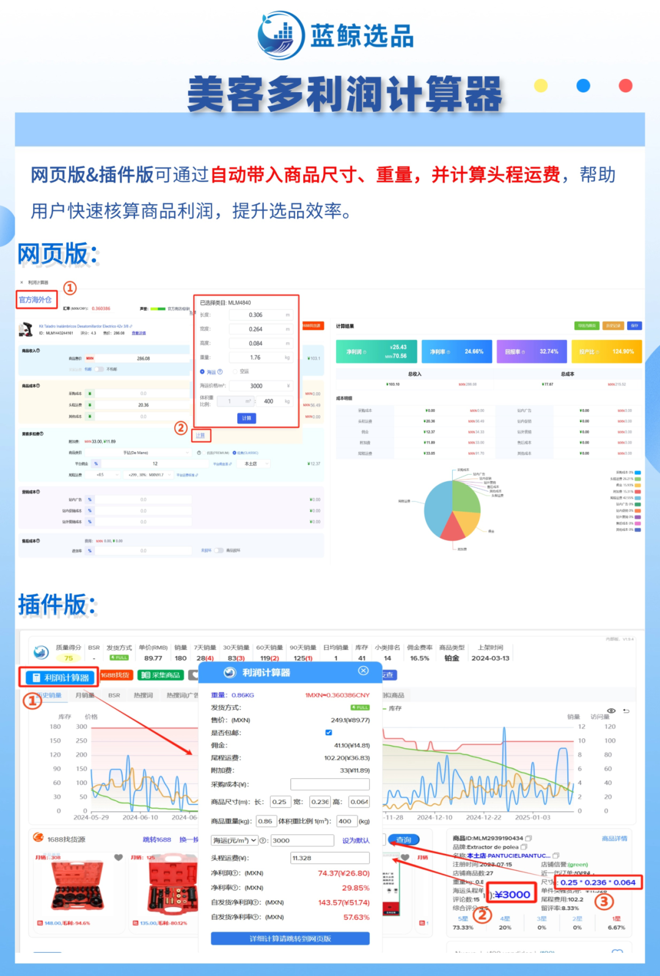Open the 海运(元/m³) select in the popup
This screenshot has width=660, height=976.
[235, 840]
